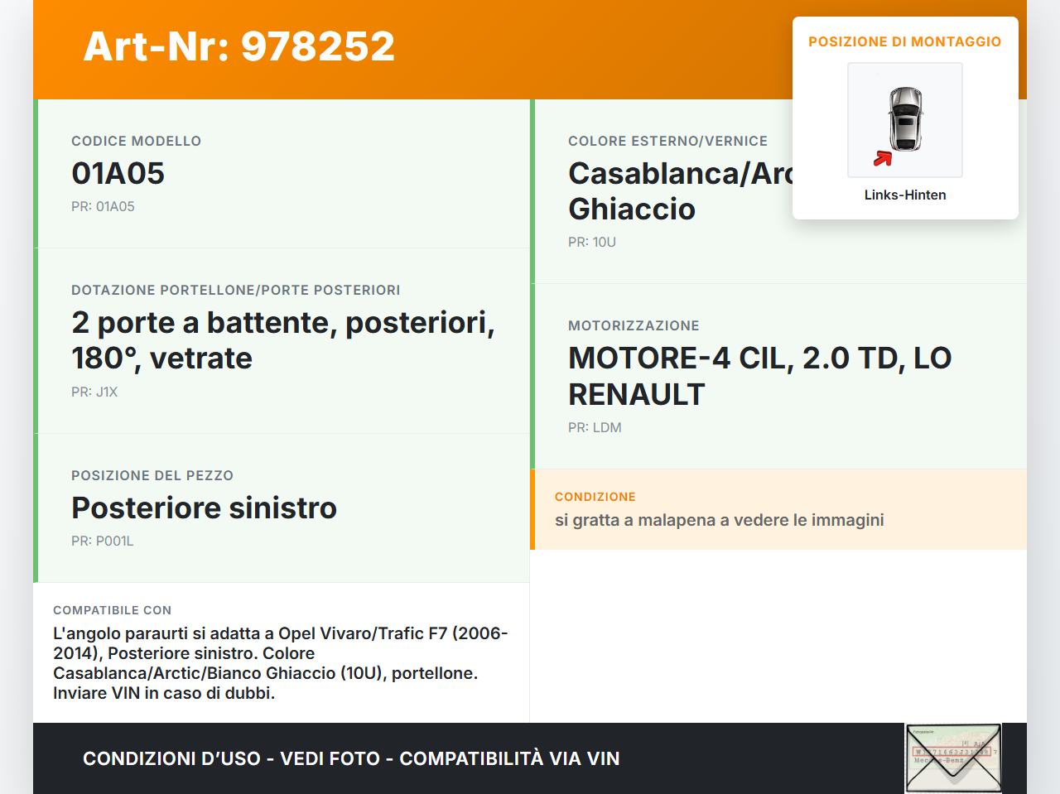1060x794 pixels.
Task: Toggle the green bar beside CODICE MODELLO
Action: pyautogui.click(x=35, y=173)
